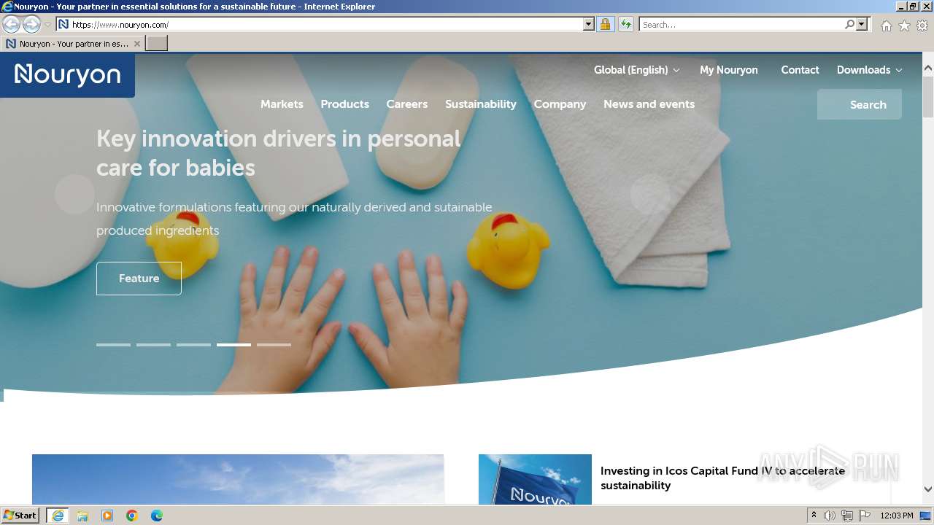934x525 pixels.
Task: Click the hero headline about personal care for babies
Action: (279, 153)
